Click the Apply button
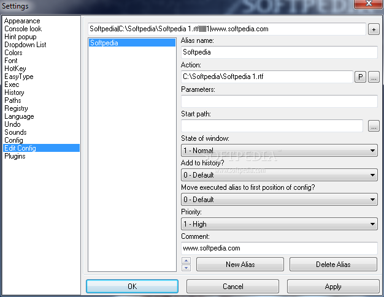Image resolution: width=384 pixels, height=297 pixels. click(x=333, y=286)
